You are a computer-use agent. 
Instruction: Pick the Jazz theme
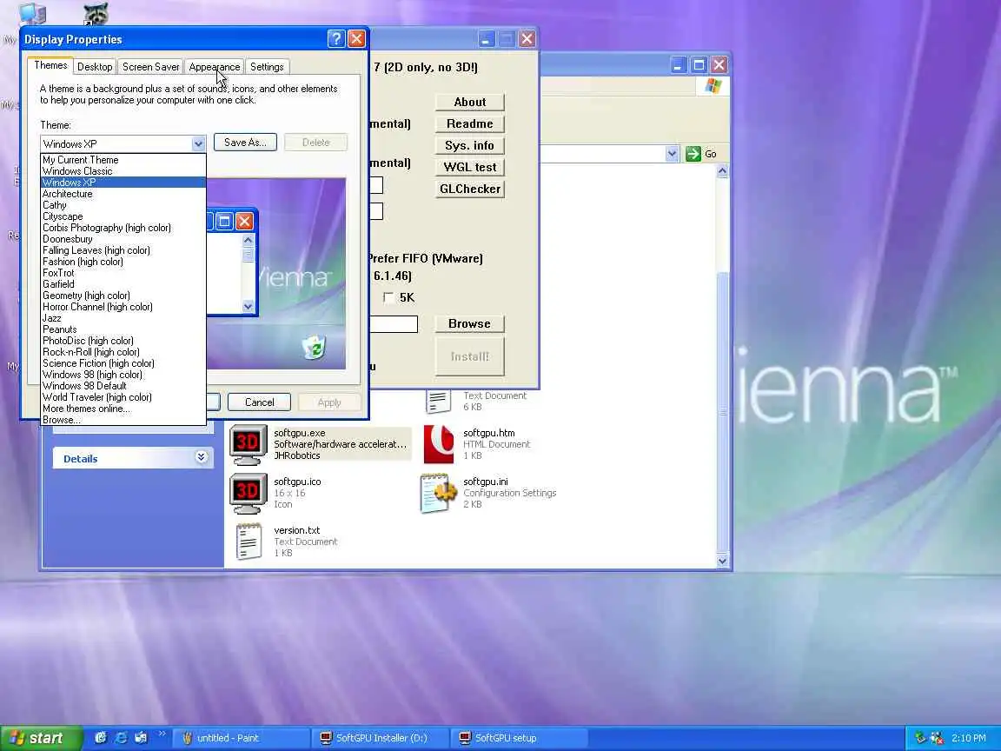[123, 318]
